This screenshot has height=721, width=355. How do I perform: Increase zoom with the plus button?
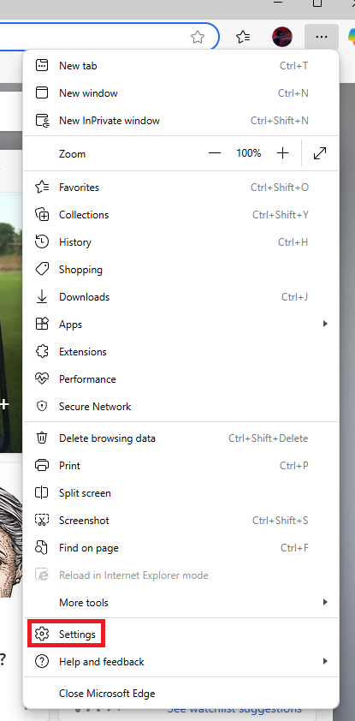click(x=282, y=153)
